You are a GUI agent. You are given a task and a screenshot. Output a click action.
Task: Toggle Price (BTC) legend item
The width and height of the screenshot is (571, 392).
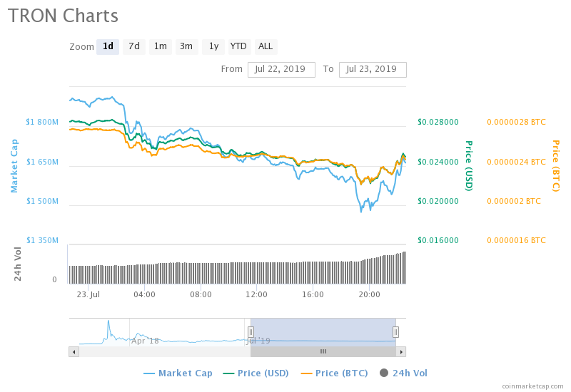click(x=335, y=373)
